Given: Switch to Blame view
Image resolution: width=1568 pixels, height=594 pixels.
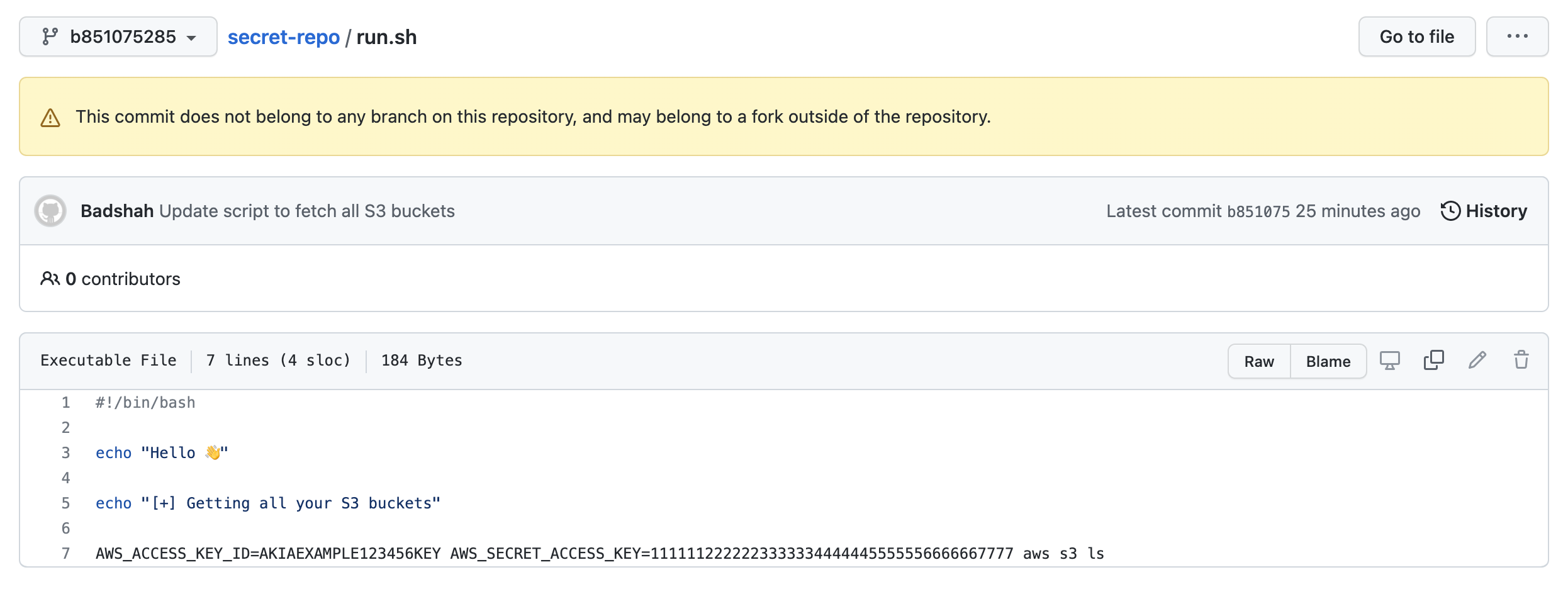Looking at the screenshot, I should click(x=1328, y=361).
